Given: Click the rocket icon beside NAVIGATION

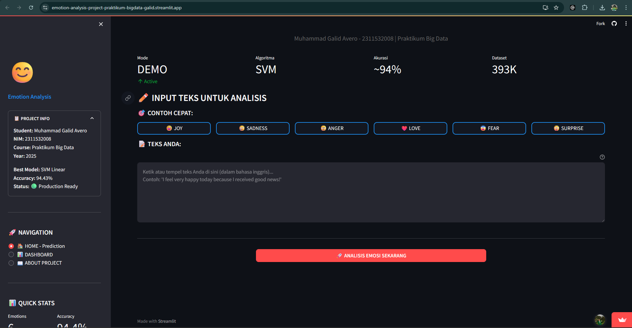Looking at the screenshot, I should pyautogui.click(x=12, y=232).
